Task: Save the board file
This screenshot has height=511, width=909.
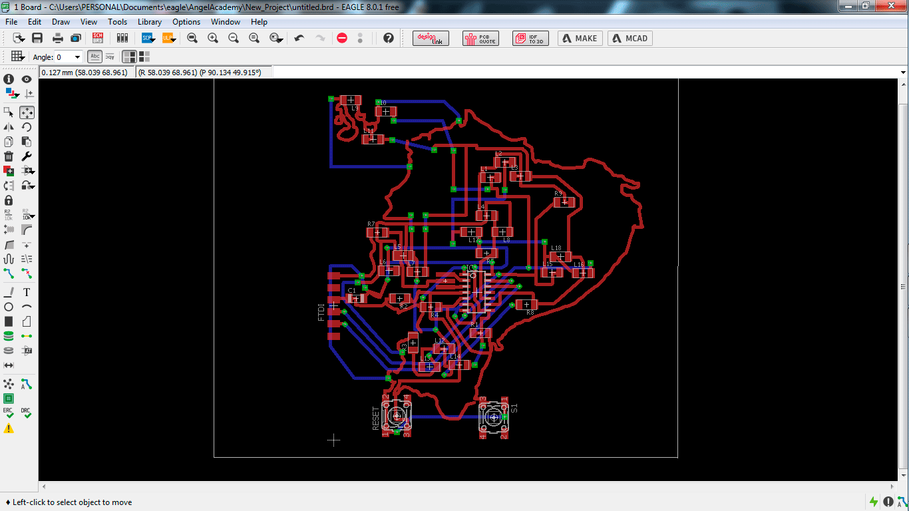Action: tap(37, 39)
